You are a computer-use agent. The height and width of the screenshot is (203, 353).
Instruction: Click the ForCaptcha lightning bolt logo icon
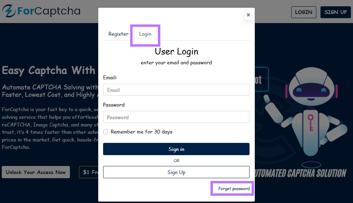click(8, 11)
